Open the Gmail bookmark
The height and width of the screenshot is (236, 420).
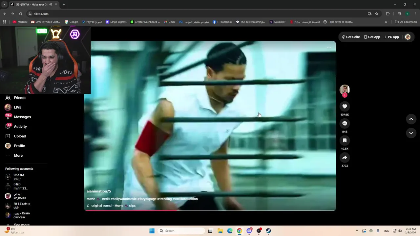click(x=170, y=22)
